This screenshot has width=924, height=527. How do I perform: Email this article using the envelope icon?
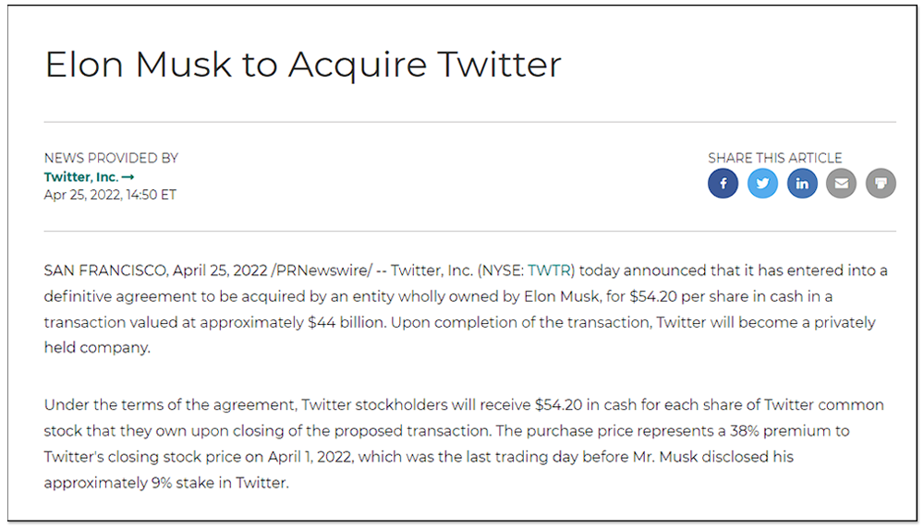click(x=841, y=183)
